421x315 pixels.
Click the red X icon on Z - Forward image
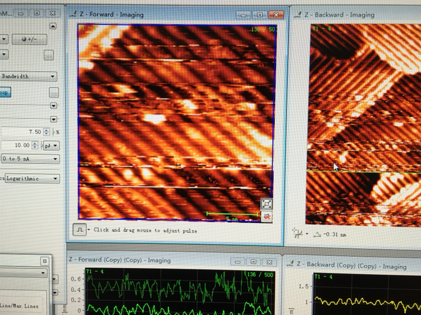tap(267, 217)
